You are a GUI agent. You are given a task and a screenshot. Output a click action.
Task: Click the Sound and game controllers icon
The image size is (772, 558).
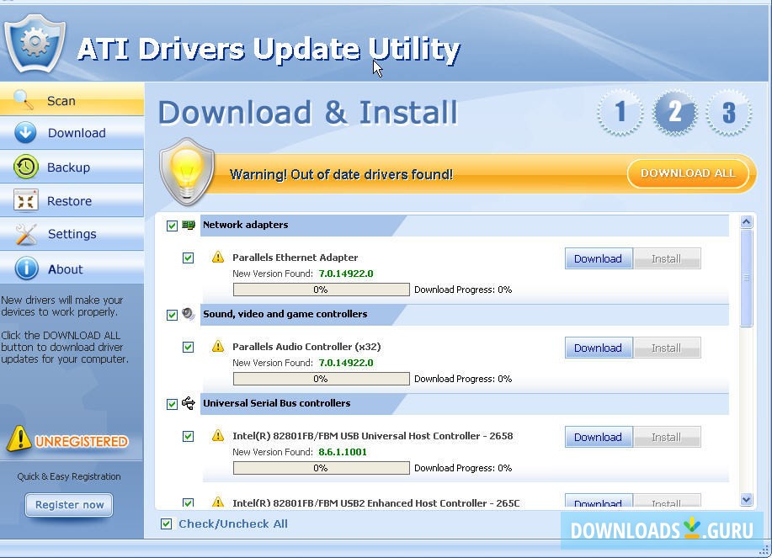tap(188, 314)
